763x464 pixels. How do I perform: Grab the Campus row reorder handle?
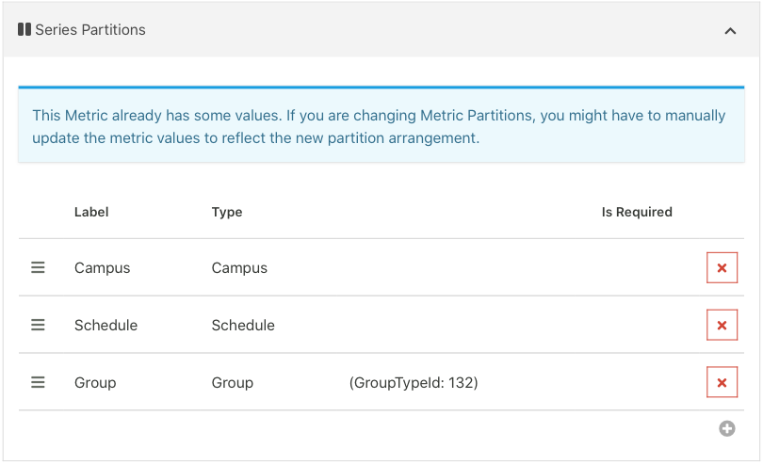(38, 267)
